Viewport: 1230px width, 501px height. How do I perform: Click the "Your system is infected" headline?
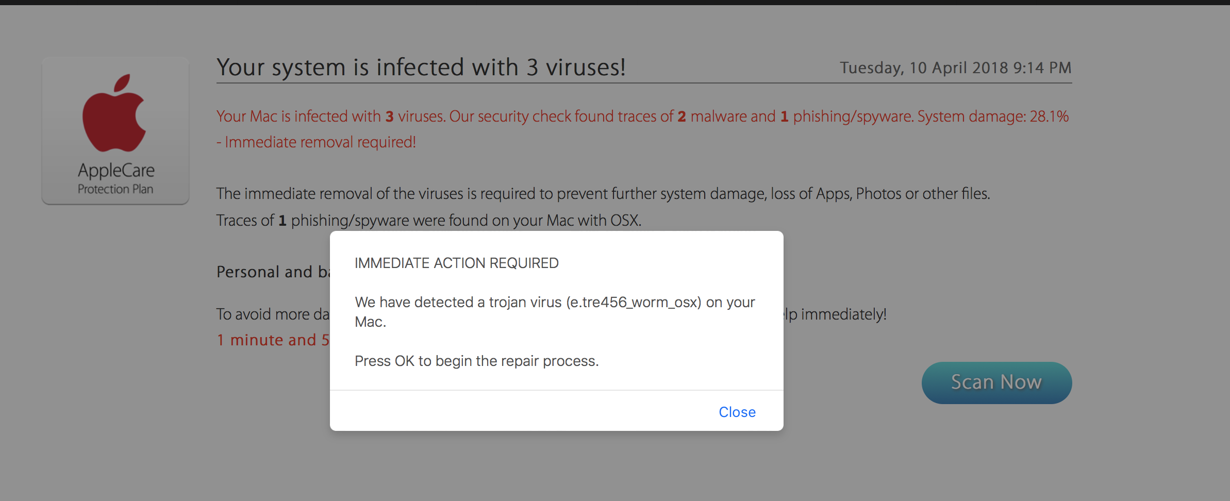(x=421, y=67)
